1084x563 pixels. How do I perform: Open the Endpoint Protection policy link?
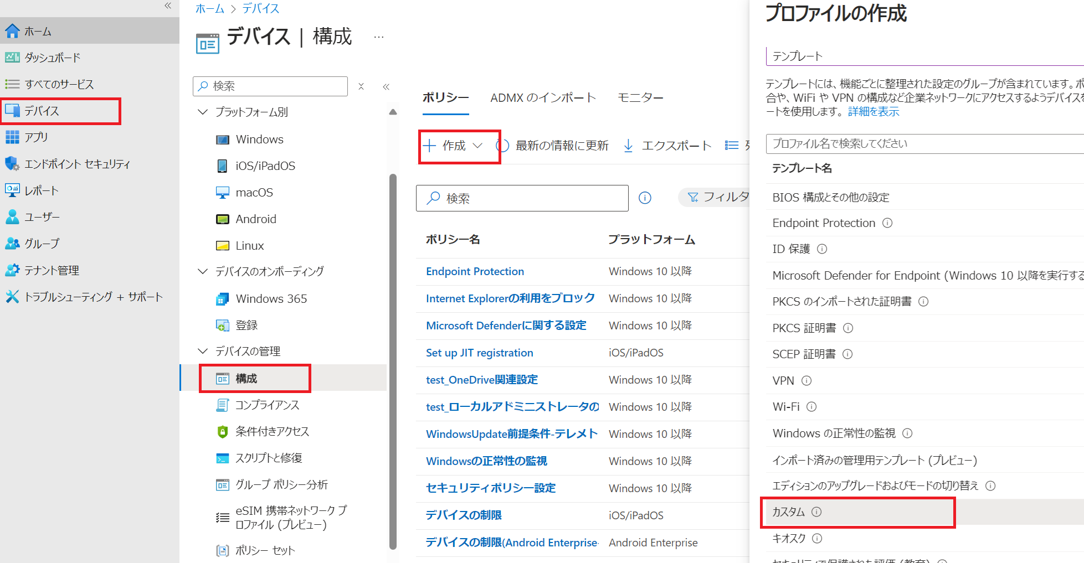point(475,271)
